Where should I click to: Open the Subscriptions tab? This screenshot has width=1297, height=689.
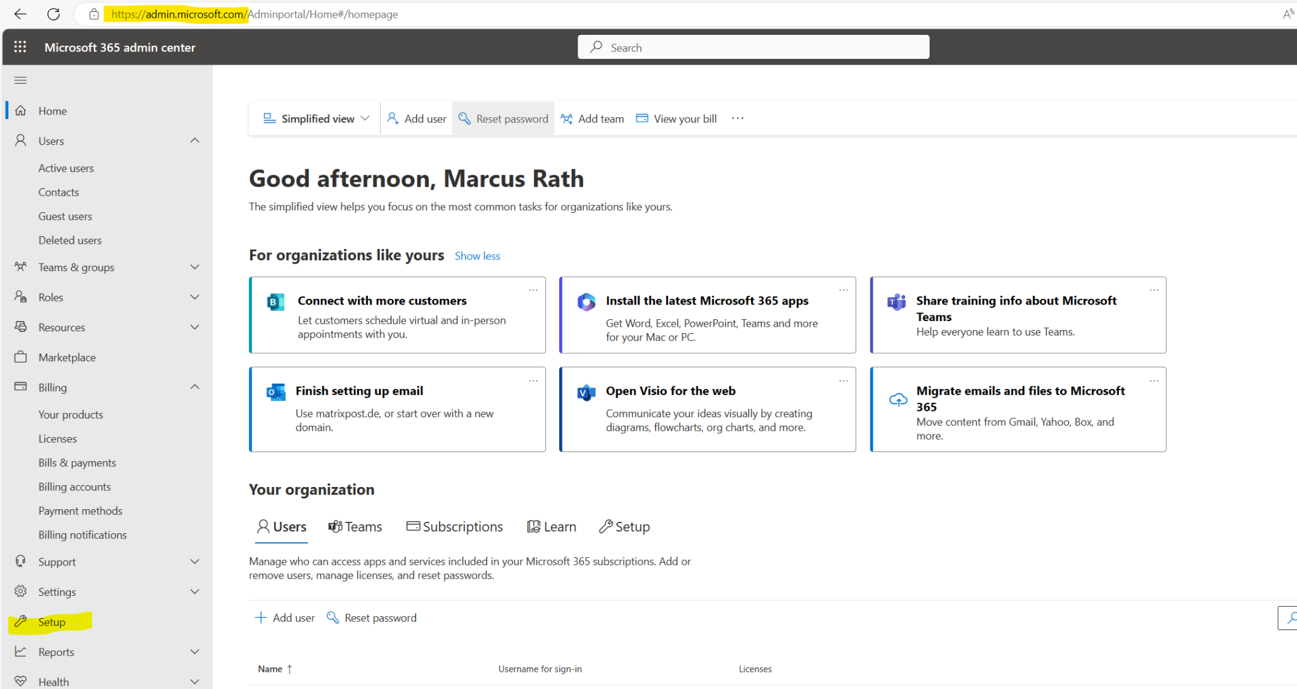[454, 526]
